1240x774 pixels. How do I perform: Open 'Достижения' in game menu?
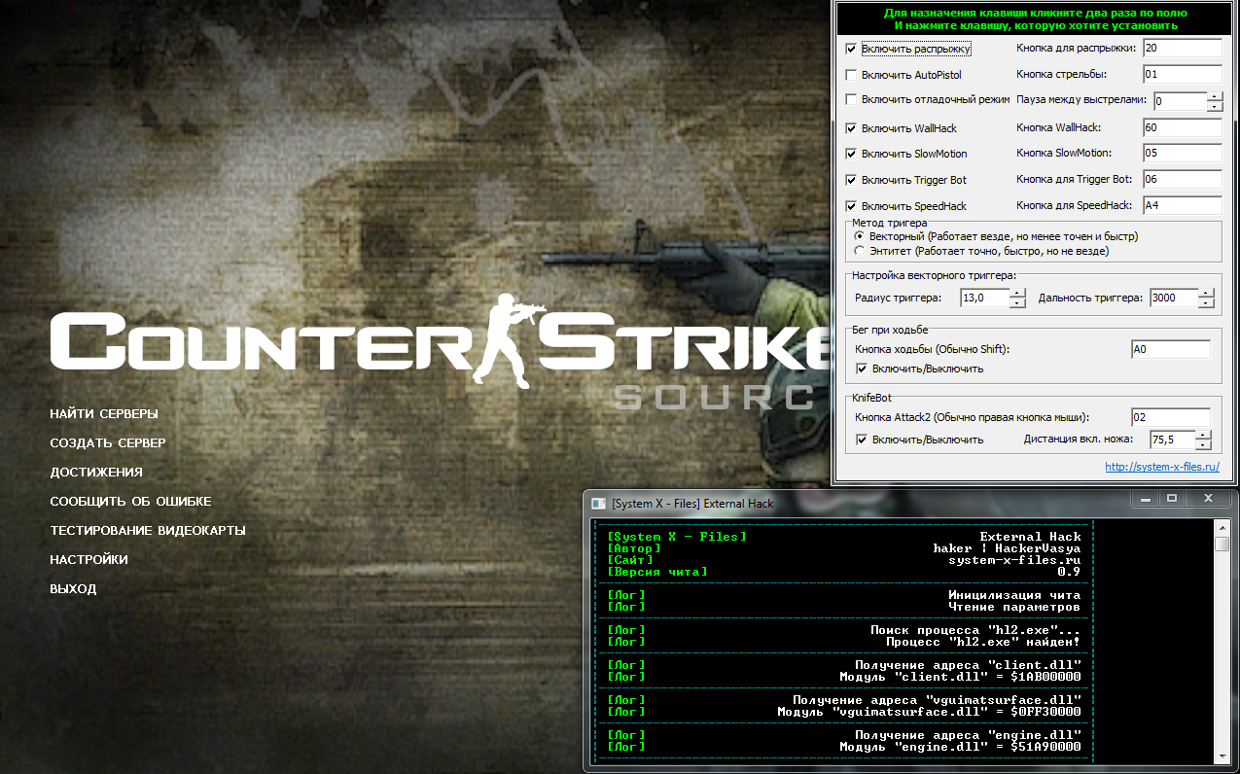[x=96, y=473]
